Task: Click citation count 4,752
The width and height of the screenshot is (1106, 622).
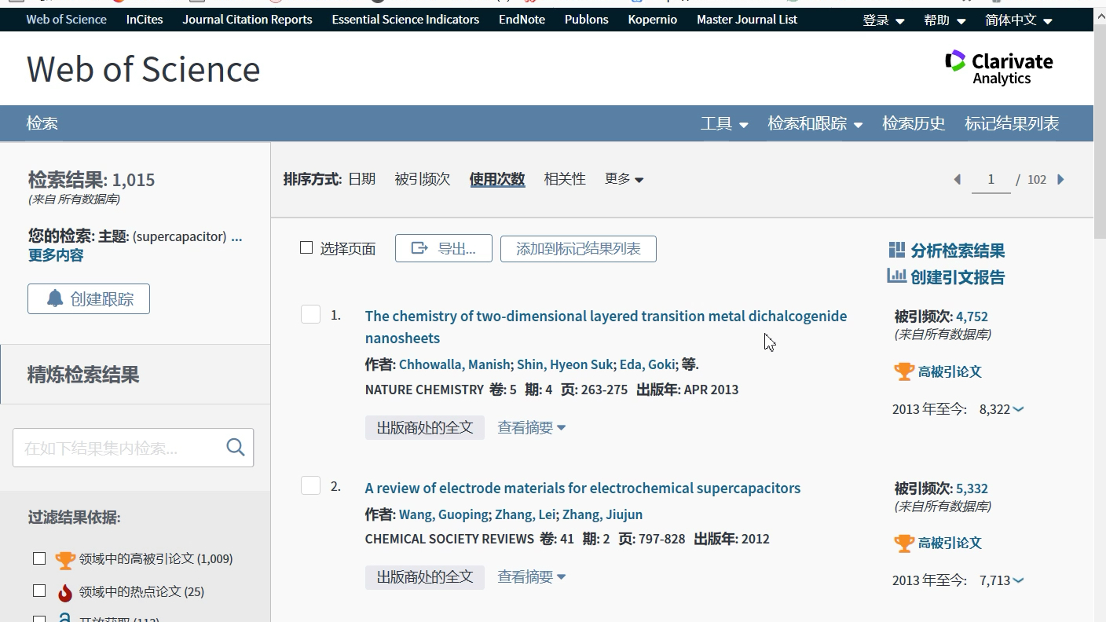Action: 972,316
